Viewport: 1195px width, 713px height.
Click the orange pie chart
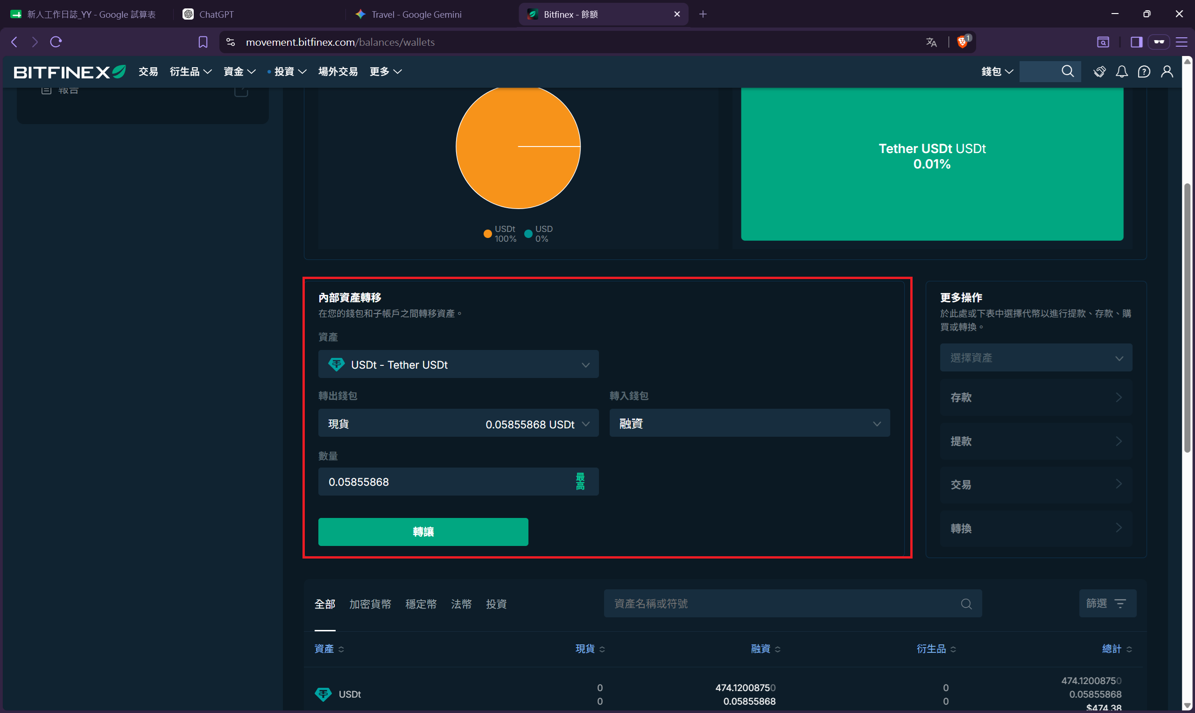point(518,147)
